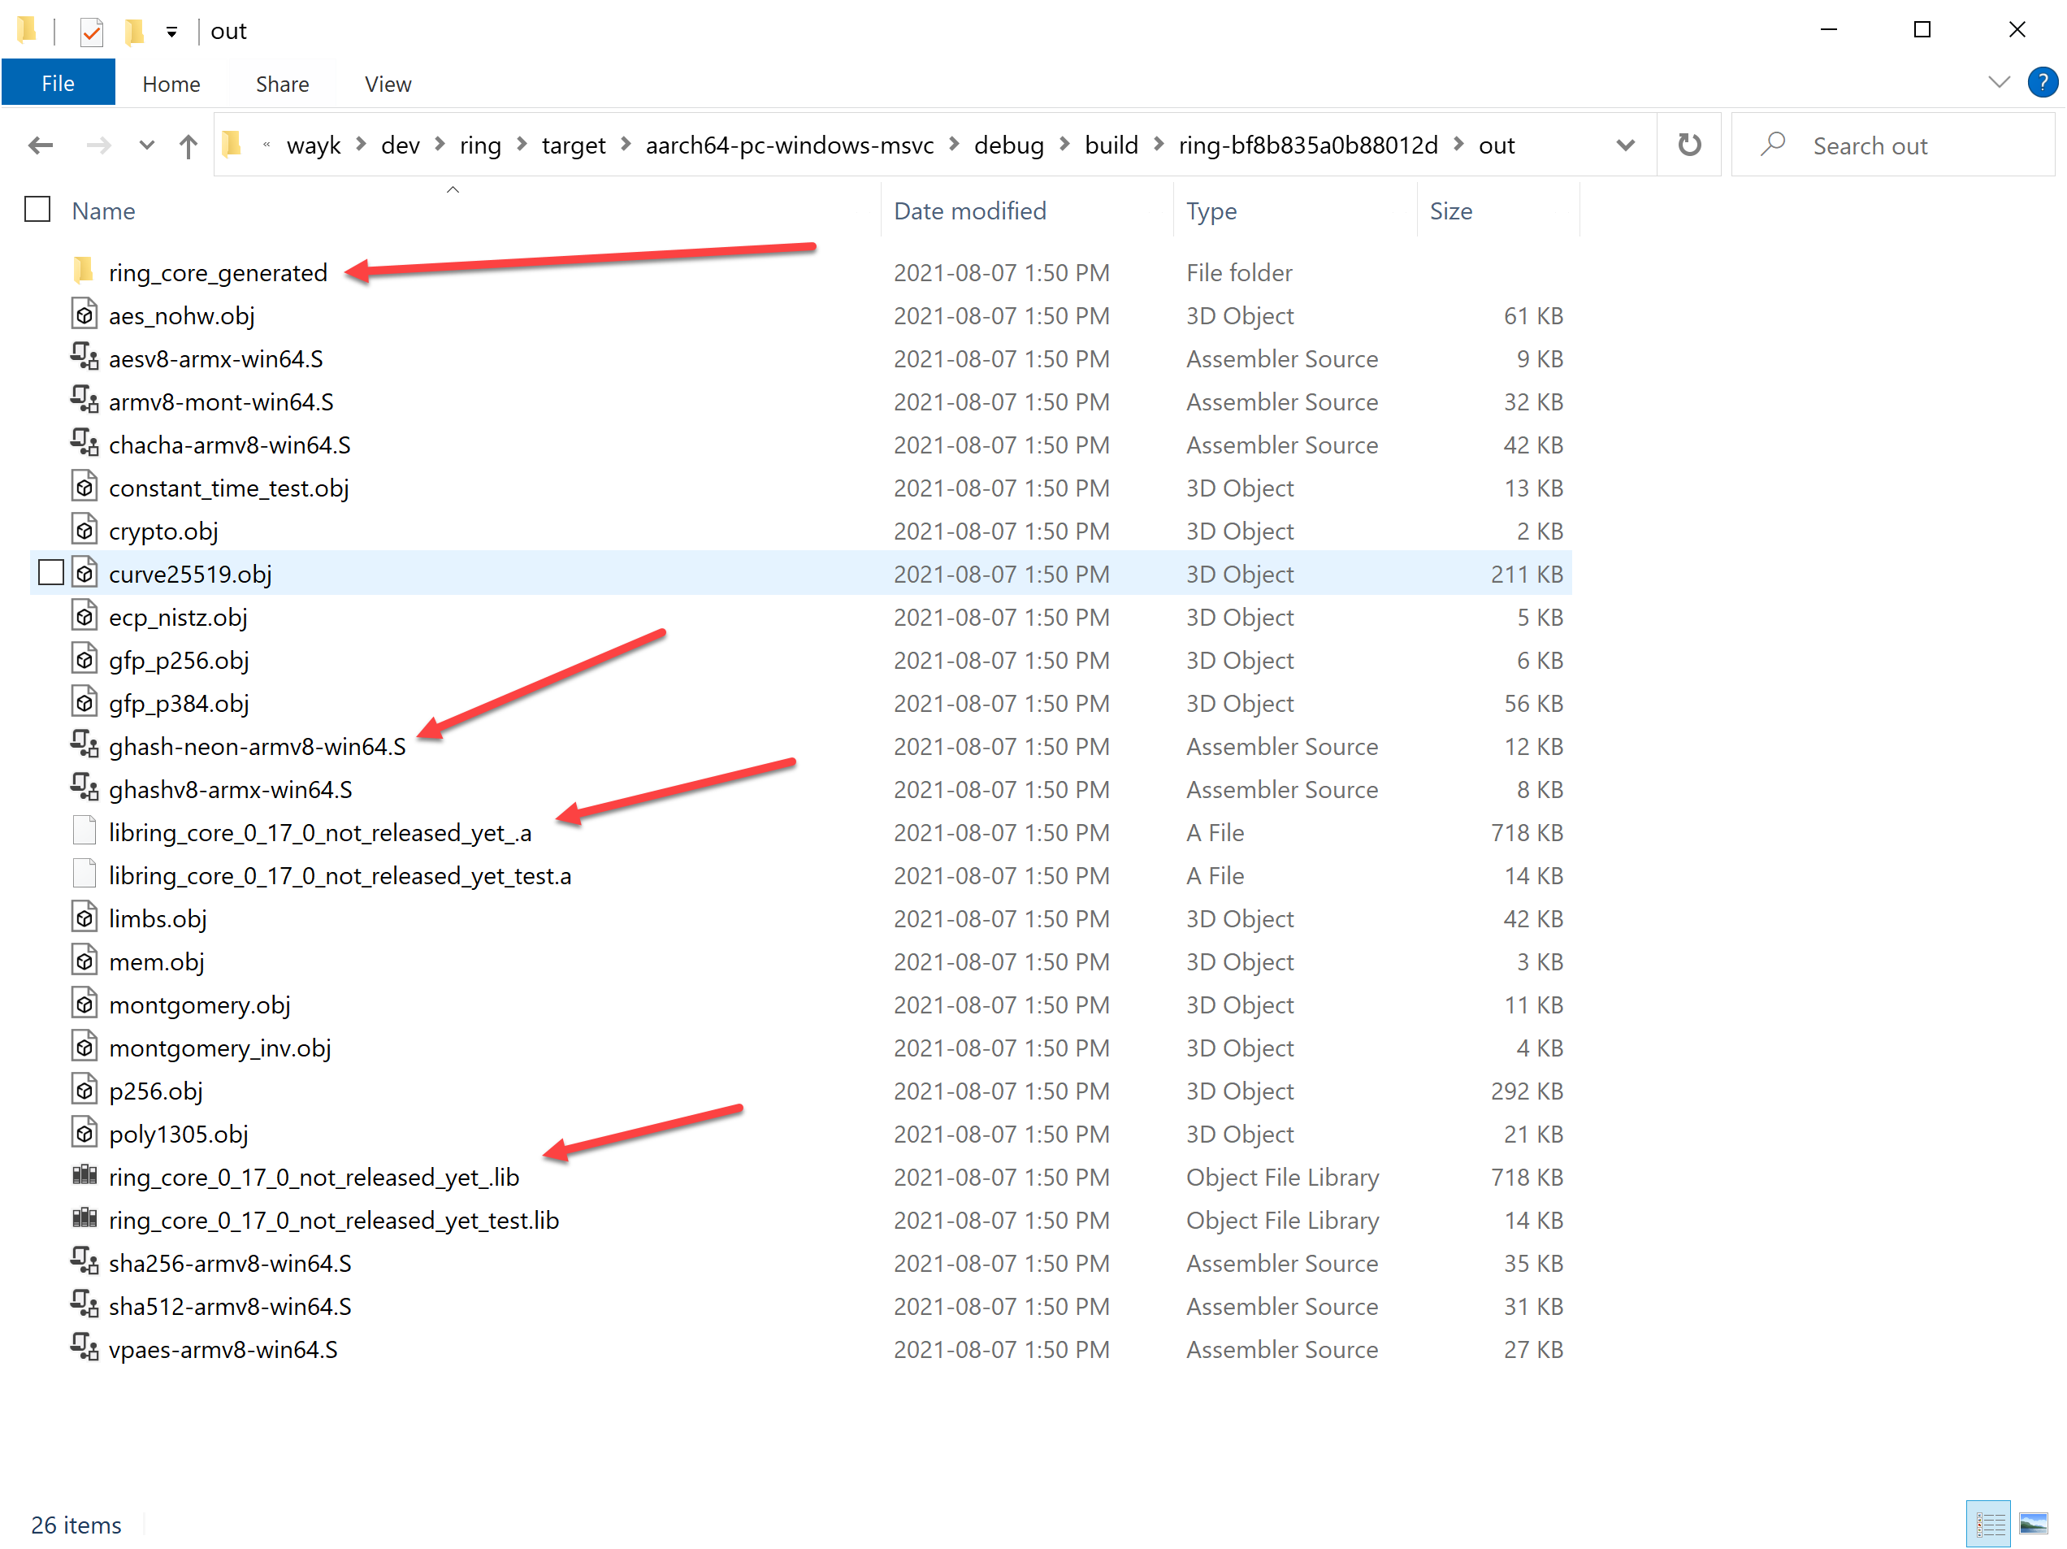Toggle the select-all checkbox in header

click(37, 210)
